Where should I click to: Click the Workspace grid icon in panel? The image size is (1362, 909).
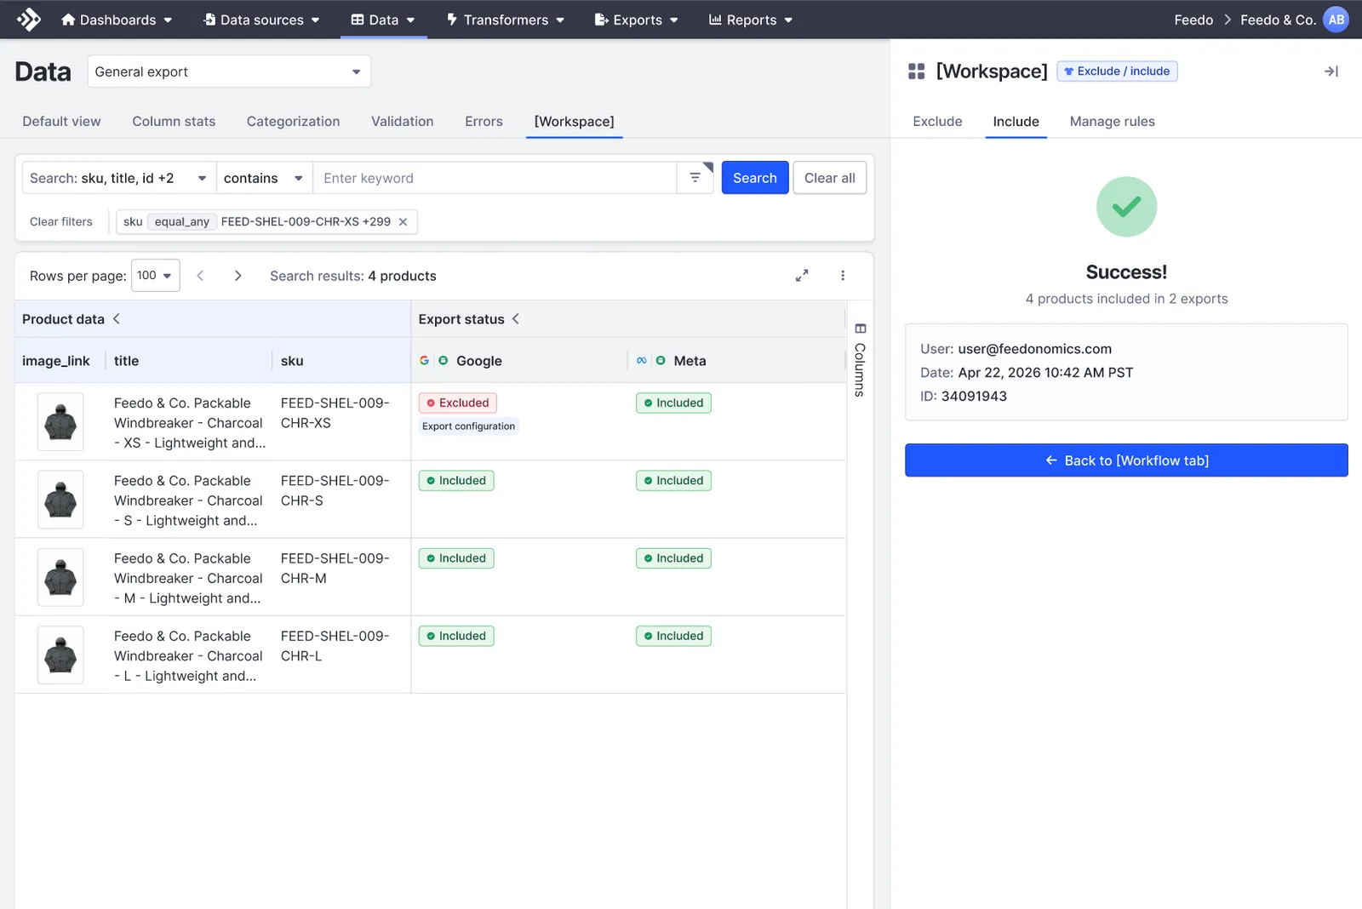coord(917,71)
